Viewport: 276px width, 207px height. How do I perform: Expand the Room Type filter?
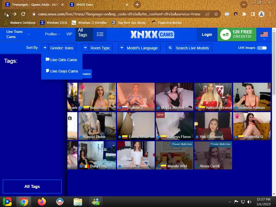pos(97,48)
